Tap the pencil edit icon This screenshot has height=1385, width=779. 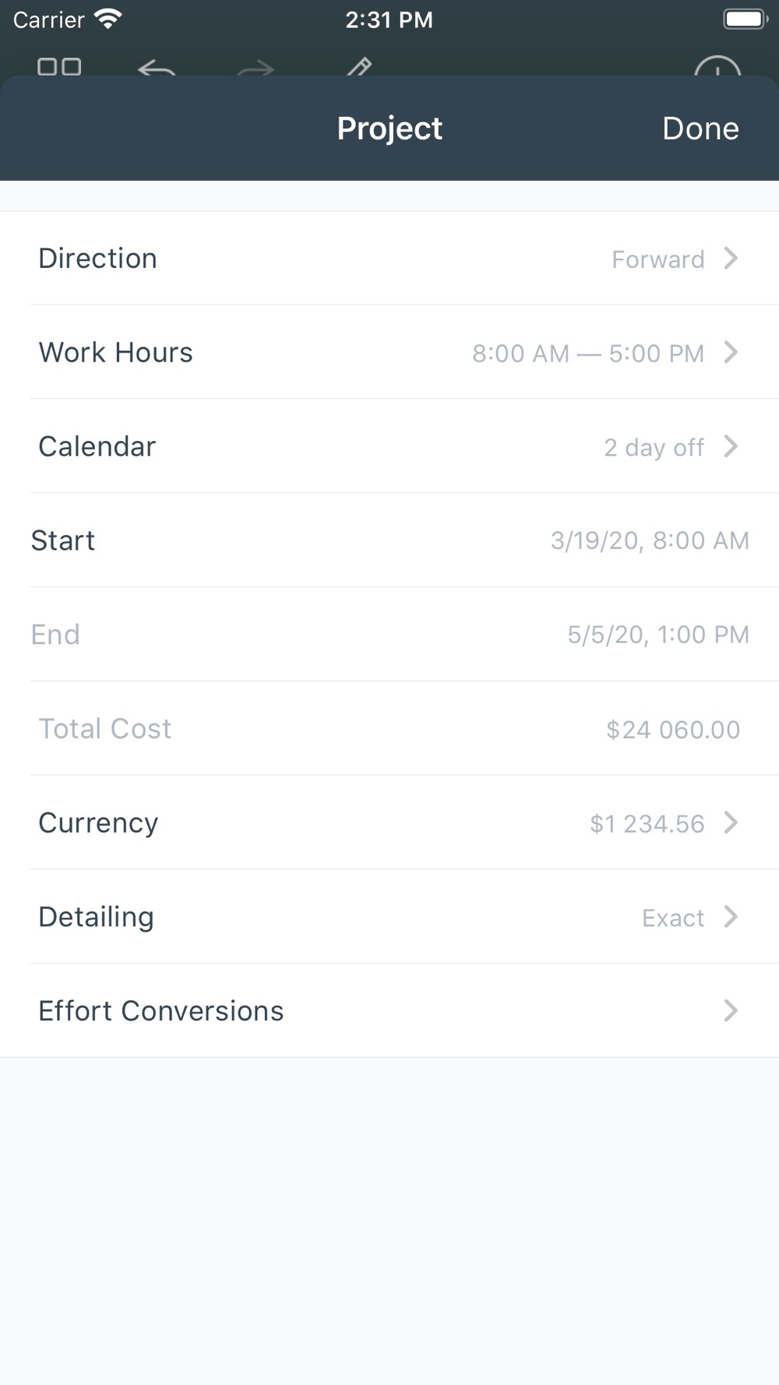358,68
